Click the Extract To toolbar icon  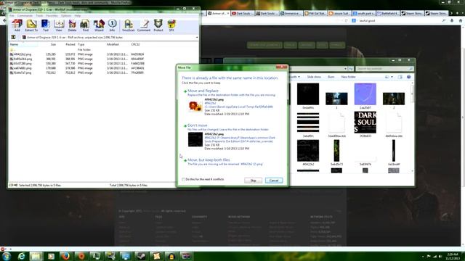31,25
